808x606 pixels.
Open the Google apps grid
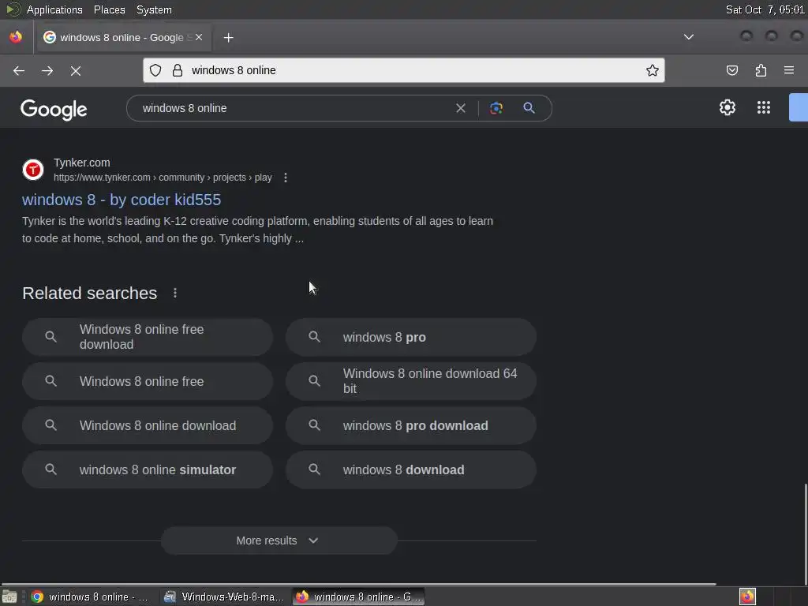point(764,107)
